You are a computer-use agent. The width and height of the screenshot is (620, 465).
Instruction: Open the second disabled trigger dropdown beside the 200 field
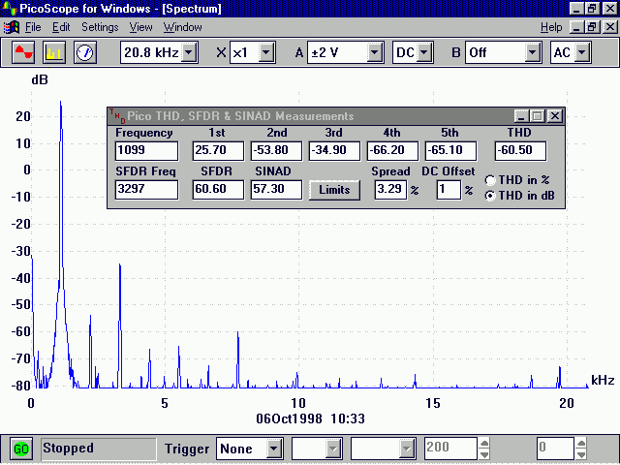pos(407,449)
